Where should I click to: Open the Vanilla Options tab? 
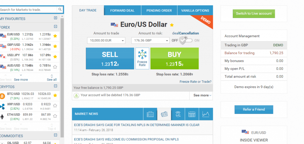pos(195,11)
